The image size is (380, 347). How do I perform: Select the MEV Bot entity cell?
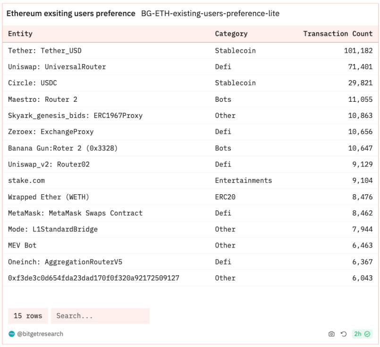point(22,246)
